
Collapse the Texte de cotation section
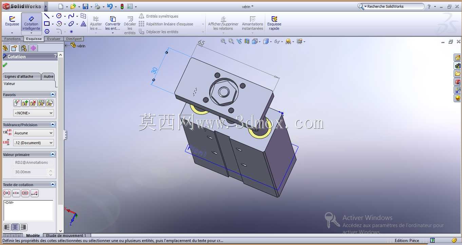[x=53, y=184]
